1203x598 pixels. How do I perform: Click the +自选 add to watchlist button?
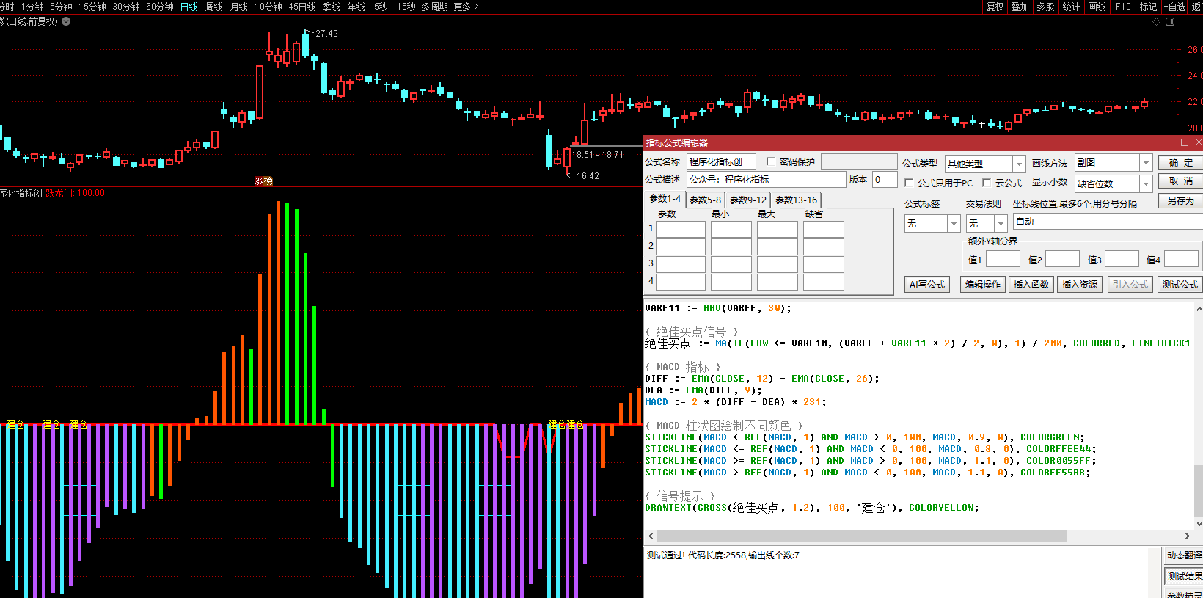(1174, 7)
